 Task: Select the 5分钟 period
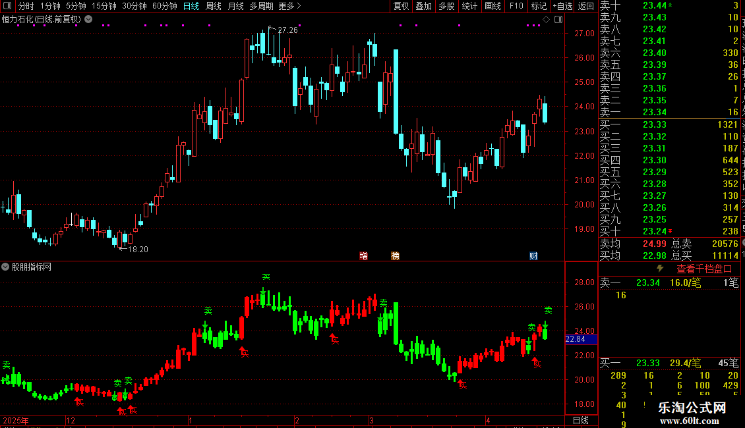tap(76, 6)
